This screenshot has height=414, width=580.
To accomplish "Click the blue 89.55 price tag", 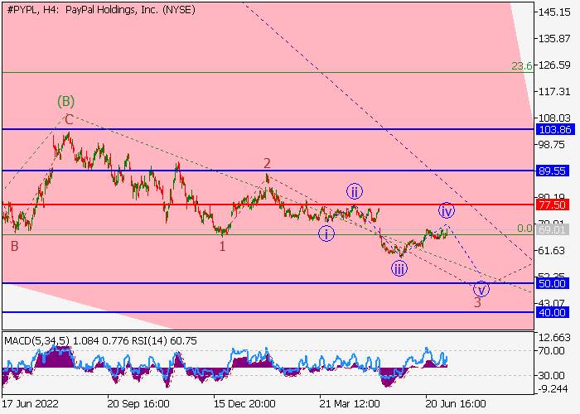I will [x=553, y=171].
